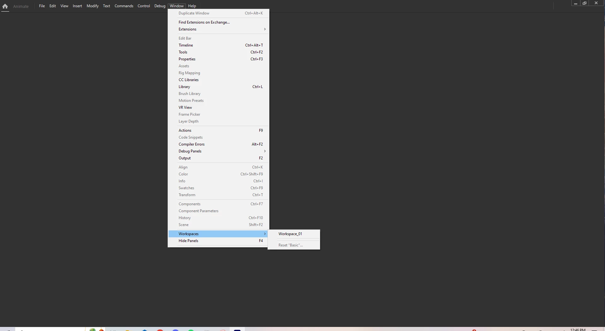Minimize the Animate window
The image size is (605, 331).
[x=576, y=3]
